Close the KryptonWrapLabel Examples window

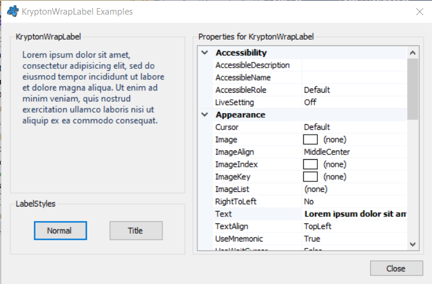pyautogui.click(x=420, y=12)
